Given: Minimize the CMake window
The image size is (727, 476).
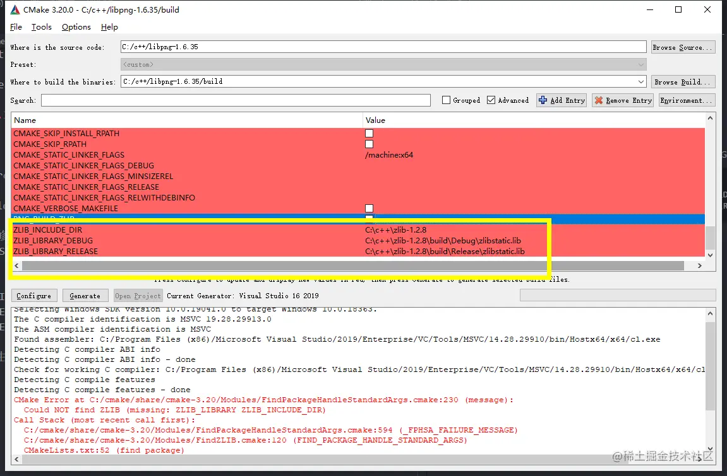Looking at the screenshot, I should (x=650, y=9).
